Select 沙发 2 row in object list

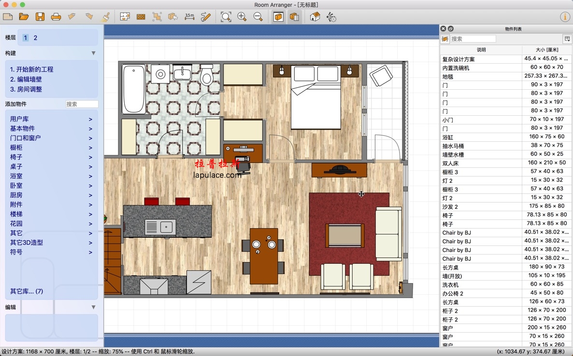click(x=506, y=206)
